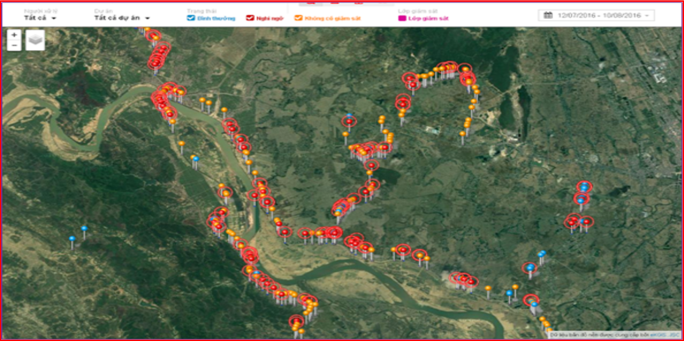Click the calendar icon in date range box
This screenshot has width=684, height=341.
tap(547, 15)
